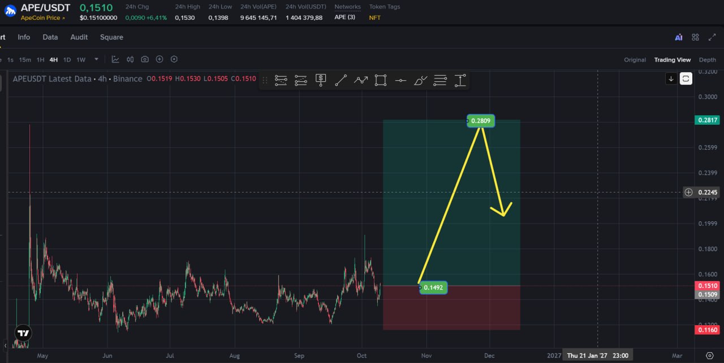Click the 24h Vol(APE) value 9 645 145,71
Screen dimensions: 724x363
pos(258,18)
